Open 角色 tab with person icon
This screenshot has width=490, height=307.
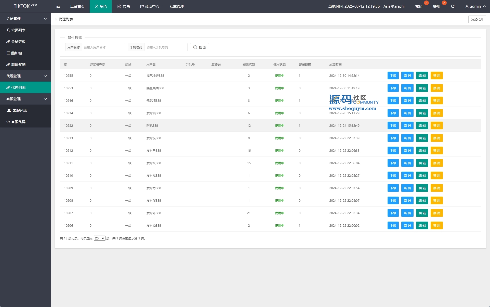pos(101,6)
